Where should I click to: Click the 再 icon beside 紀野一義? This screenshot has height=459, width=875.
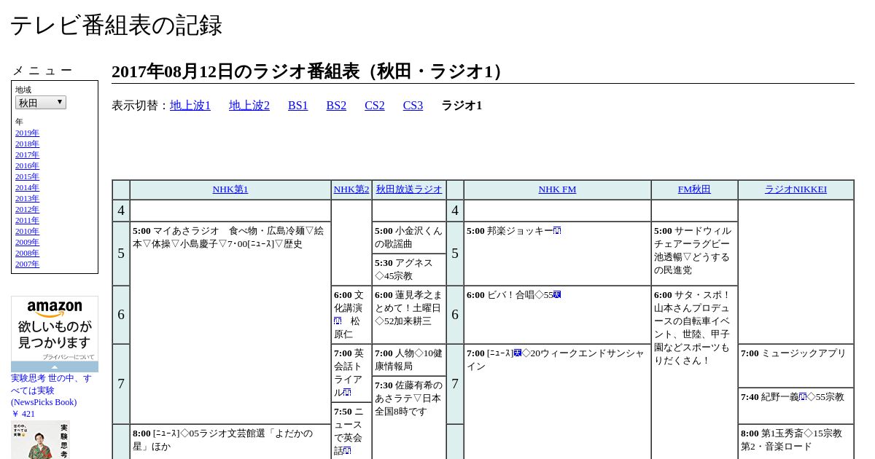(x=803, y=397)
